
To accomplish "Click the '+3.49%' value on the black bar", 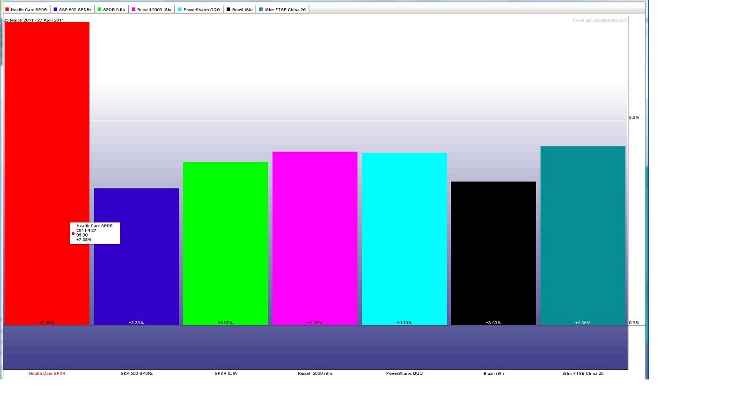I will (x=493, y=323).
